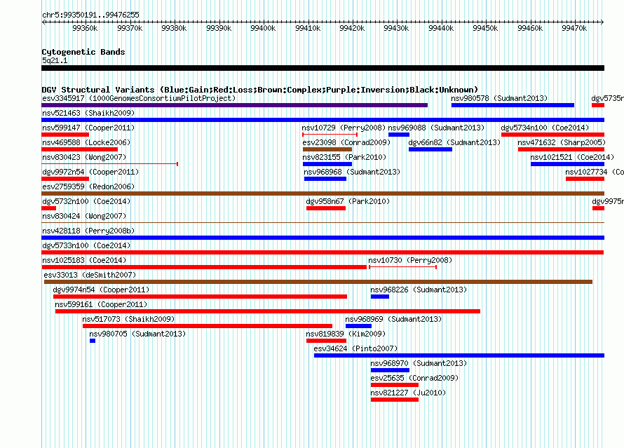
Task: Select nsv968970 (Sudmant2013) label
Action: point(419,363)
